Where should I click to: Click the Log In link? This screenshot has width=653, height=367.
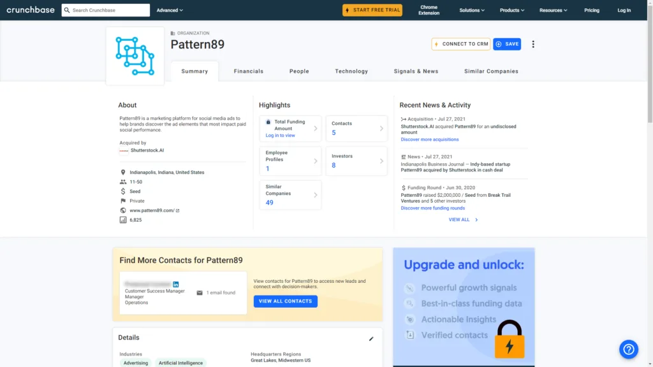(x=624, y=10)
